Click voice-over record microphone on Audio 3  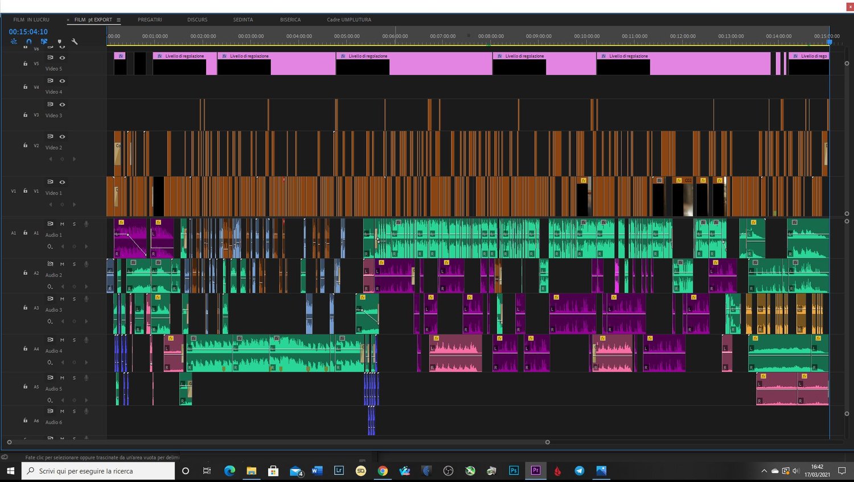click(x=87, y=299)
